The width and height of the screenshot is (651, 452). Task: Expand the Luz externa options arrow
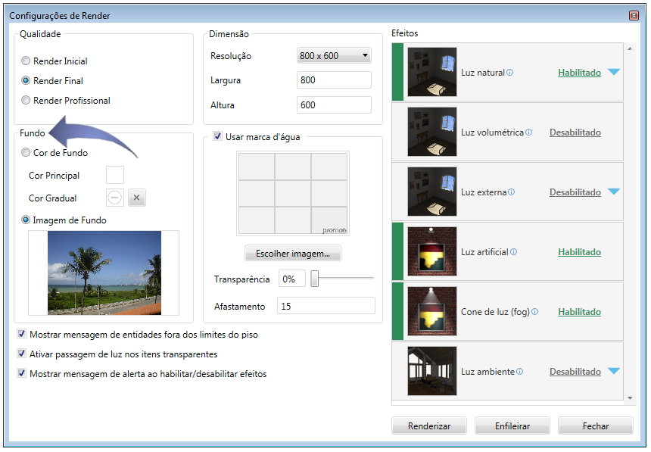coord(614,192)
